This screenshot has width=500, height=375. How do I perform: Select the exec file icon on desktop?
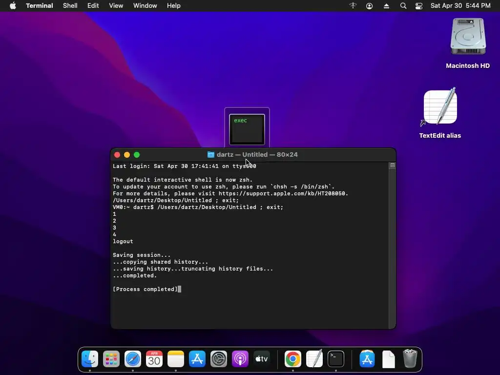click(x=247, y=129)
